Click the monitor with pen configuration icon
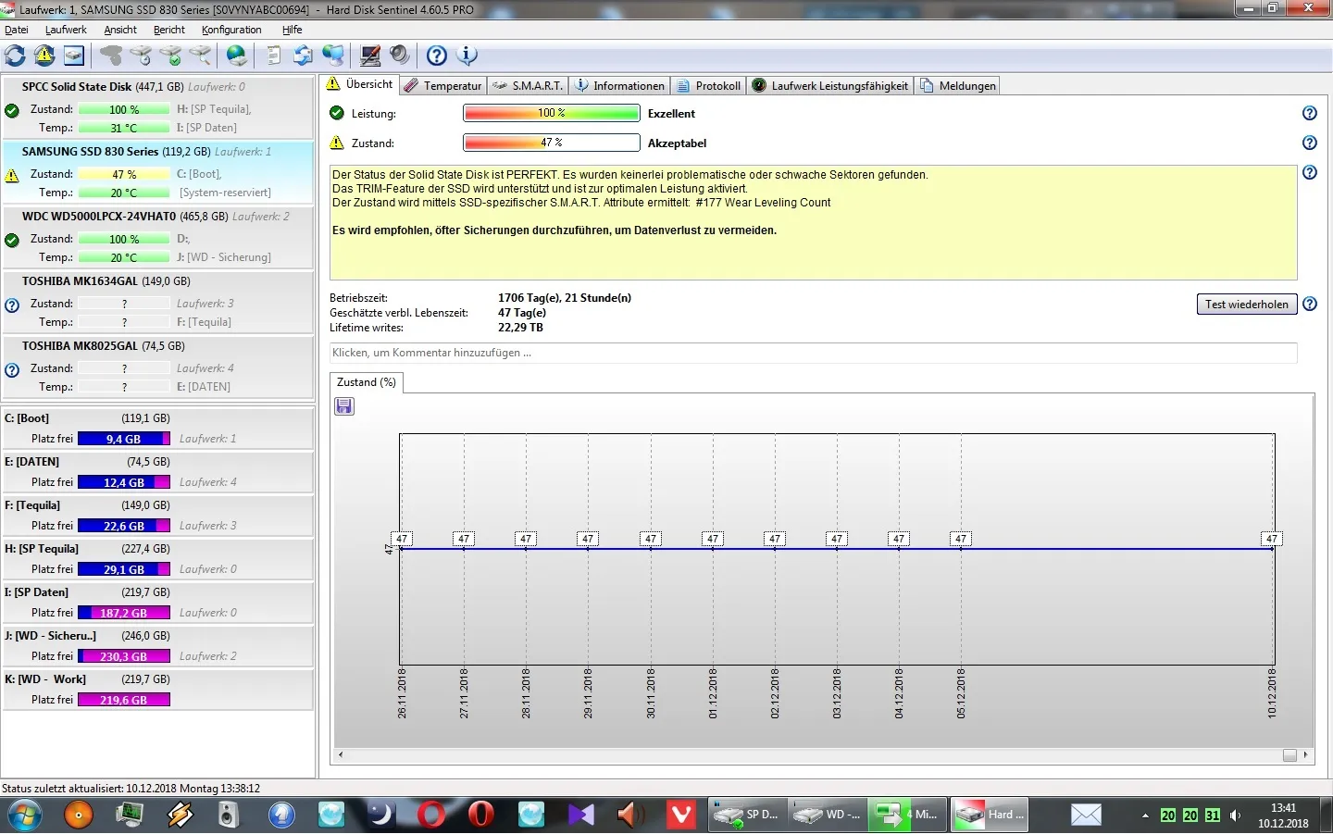The height and width of the screenshot is (834, 1333). pos(370,56)
